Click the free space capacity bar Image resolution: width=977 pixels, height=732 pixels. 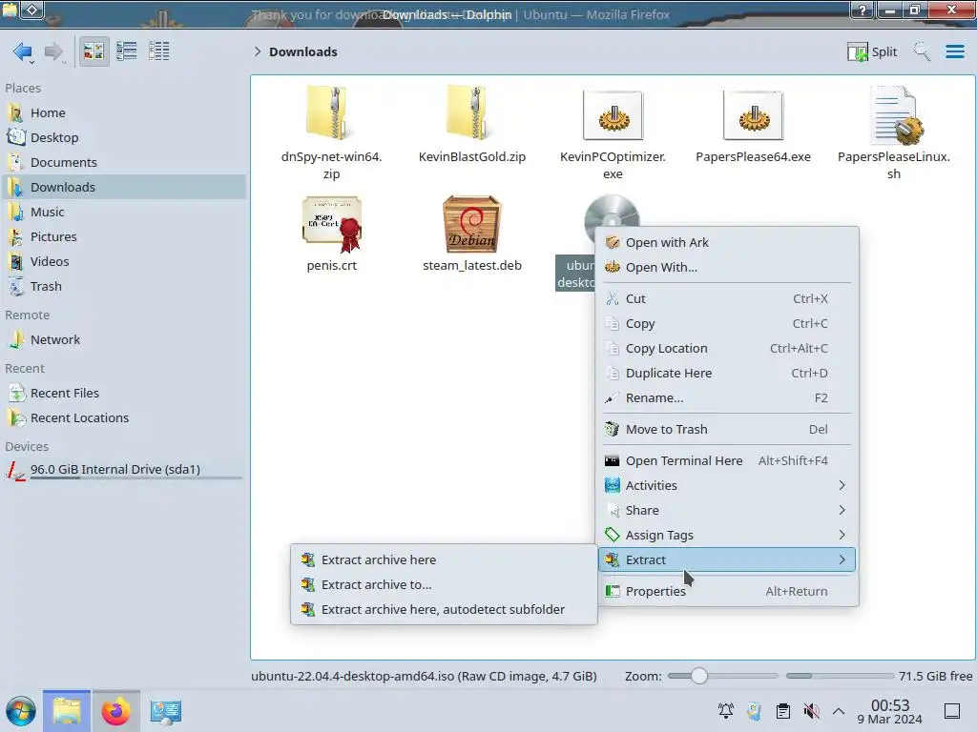click(x=840, y=676)
